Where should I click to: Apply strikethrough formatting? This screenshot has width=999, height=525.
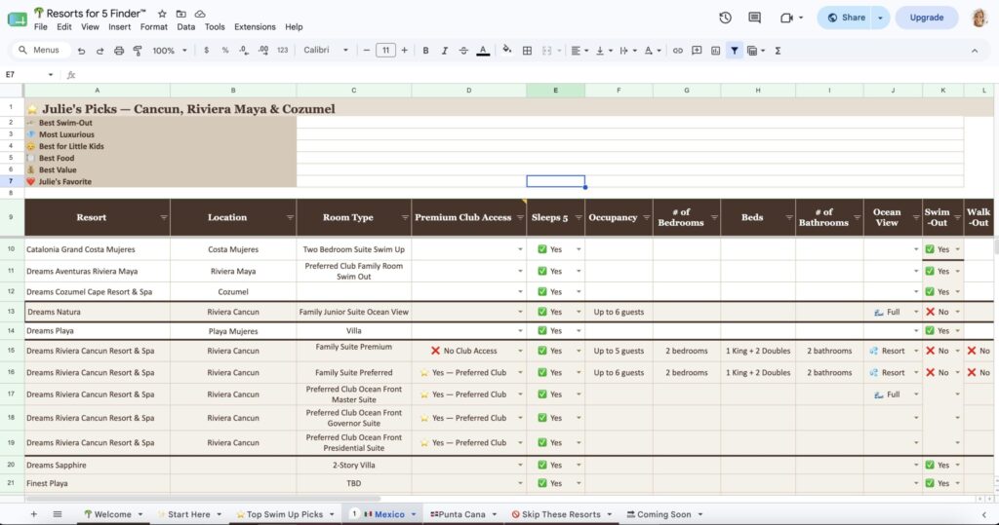(463, 51)
